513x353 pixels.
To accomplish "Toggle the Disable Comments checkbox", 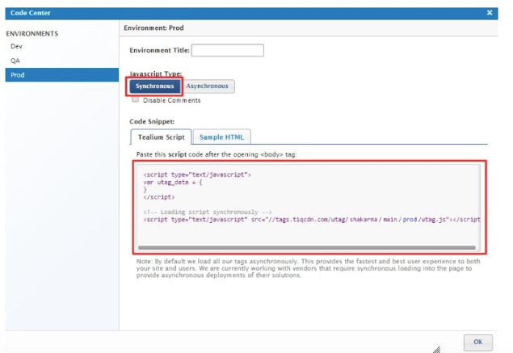I will [135, 99].
